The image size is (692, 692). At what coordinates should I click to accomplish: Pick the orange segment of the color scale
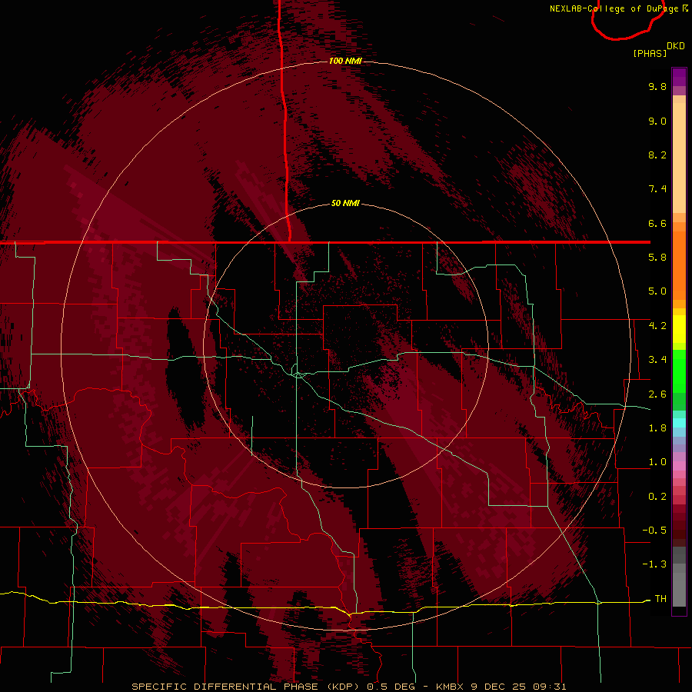(679, 264)
